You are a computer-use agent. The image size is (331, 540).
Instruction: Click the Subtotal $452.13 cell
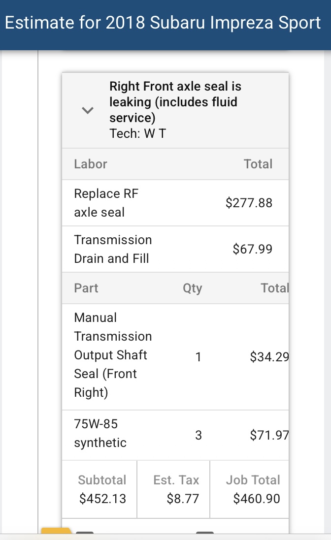pos(102,489)
